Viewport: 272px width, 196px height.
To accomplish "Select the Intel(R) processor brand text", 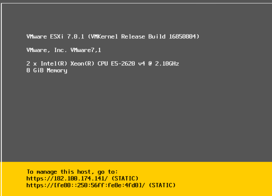I will (50, 64).
